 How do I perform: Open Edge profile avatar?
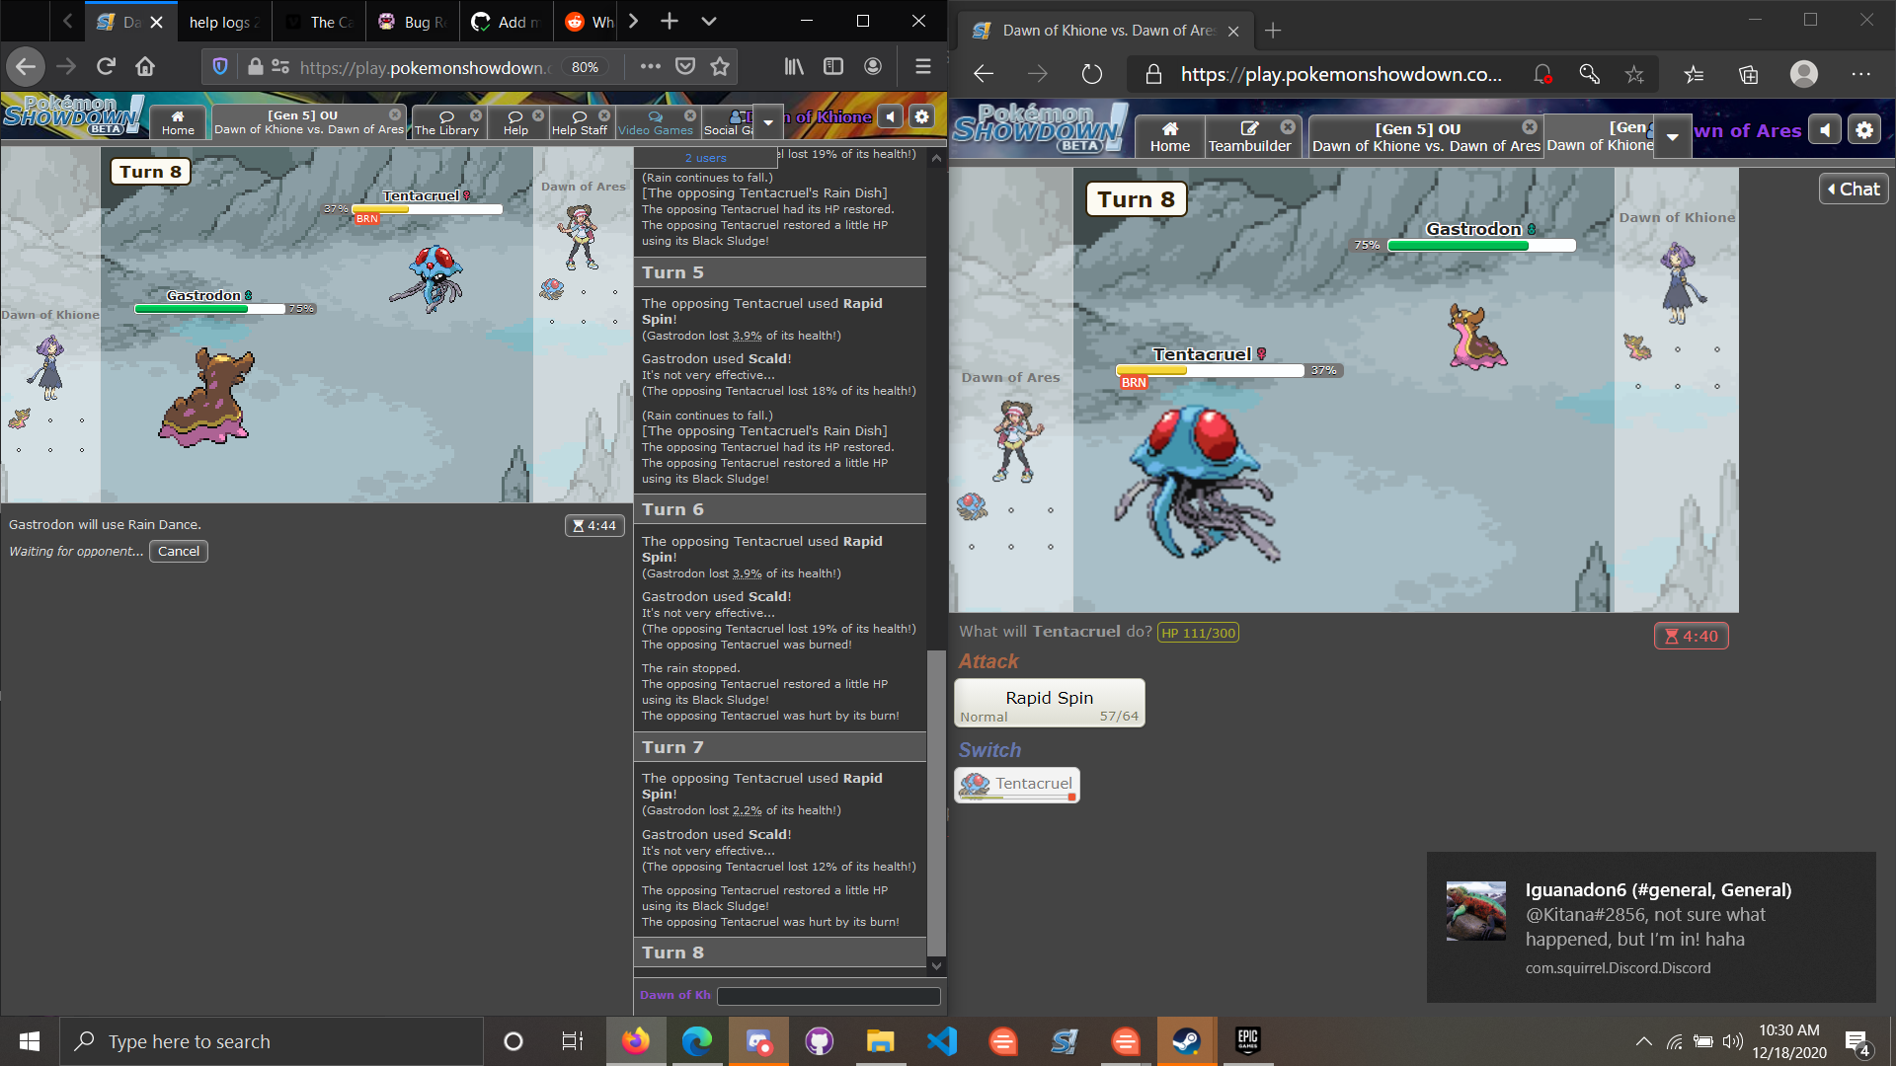tap(1804, 74)
